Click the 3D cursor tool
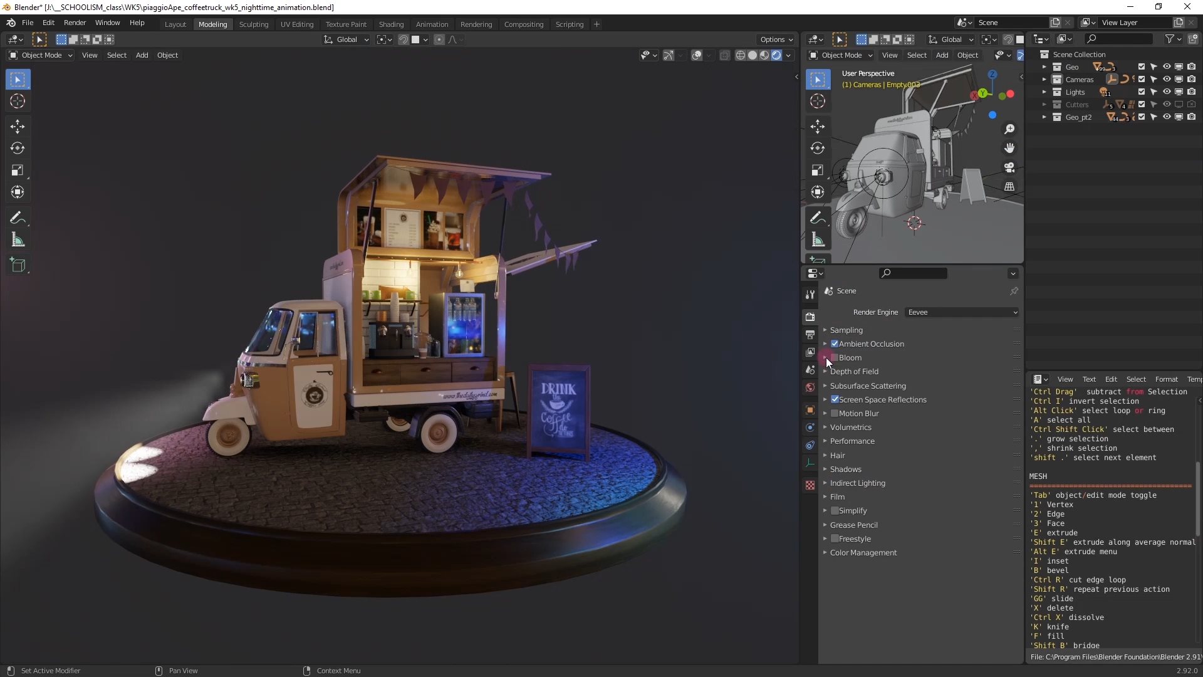1203x677 pixels. pyautogui.click(x=18, y=102)
